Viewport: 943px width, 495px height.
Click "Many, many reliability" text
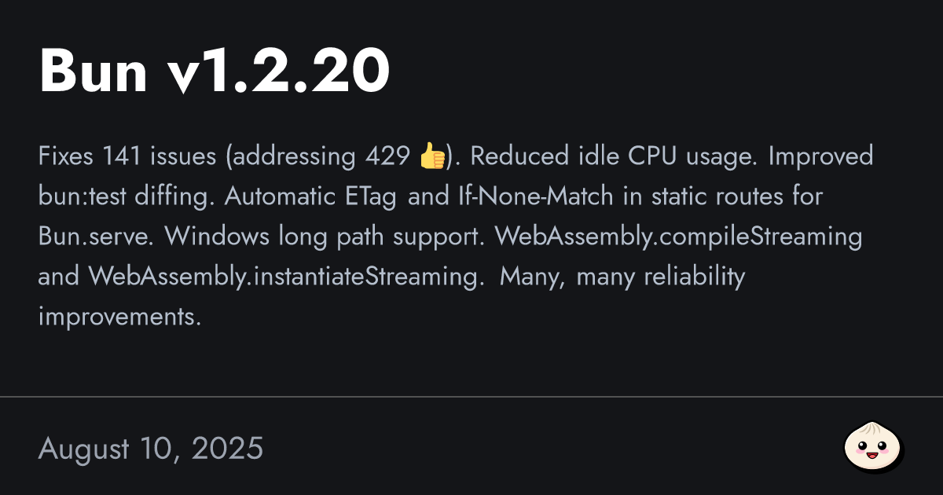pyautogui.click(x=622, y=277)
